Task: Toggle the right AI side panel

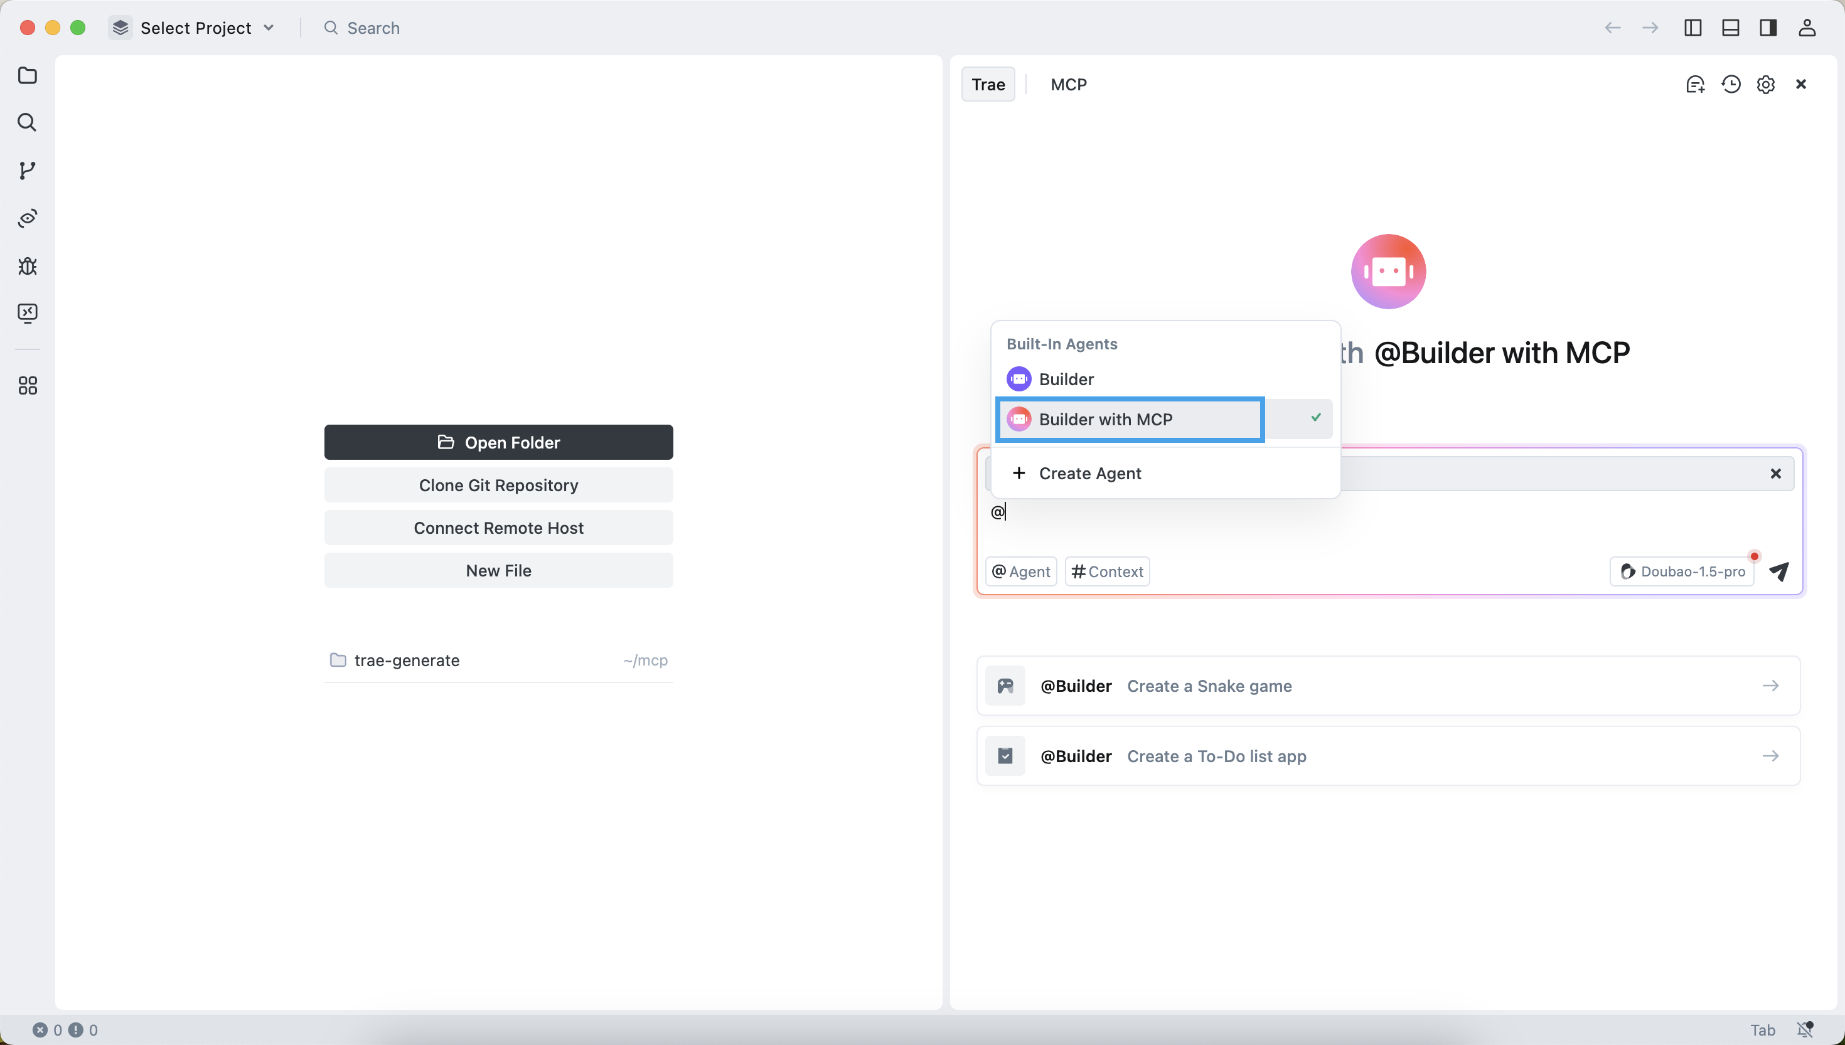Action: point(1768,28)
